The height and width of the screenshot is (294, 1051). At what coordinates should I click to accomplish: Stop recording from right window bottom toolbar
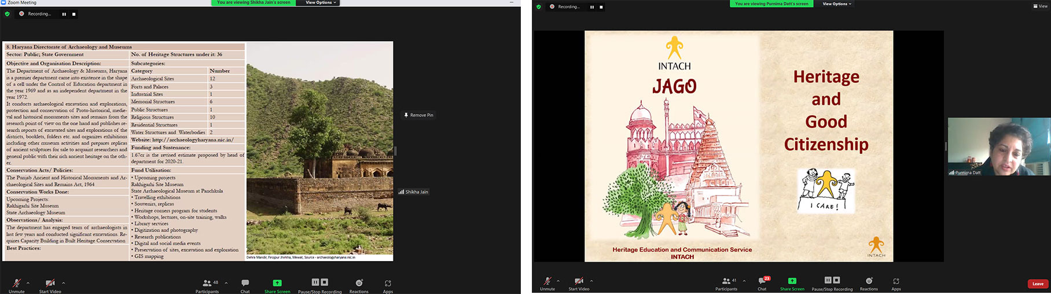836,280
